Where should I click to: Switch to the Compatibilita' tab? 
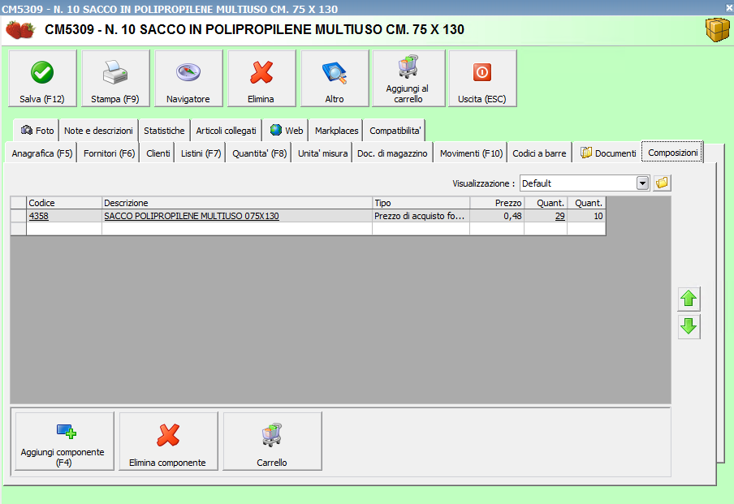(395, 131)
